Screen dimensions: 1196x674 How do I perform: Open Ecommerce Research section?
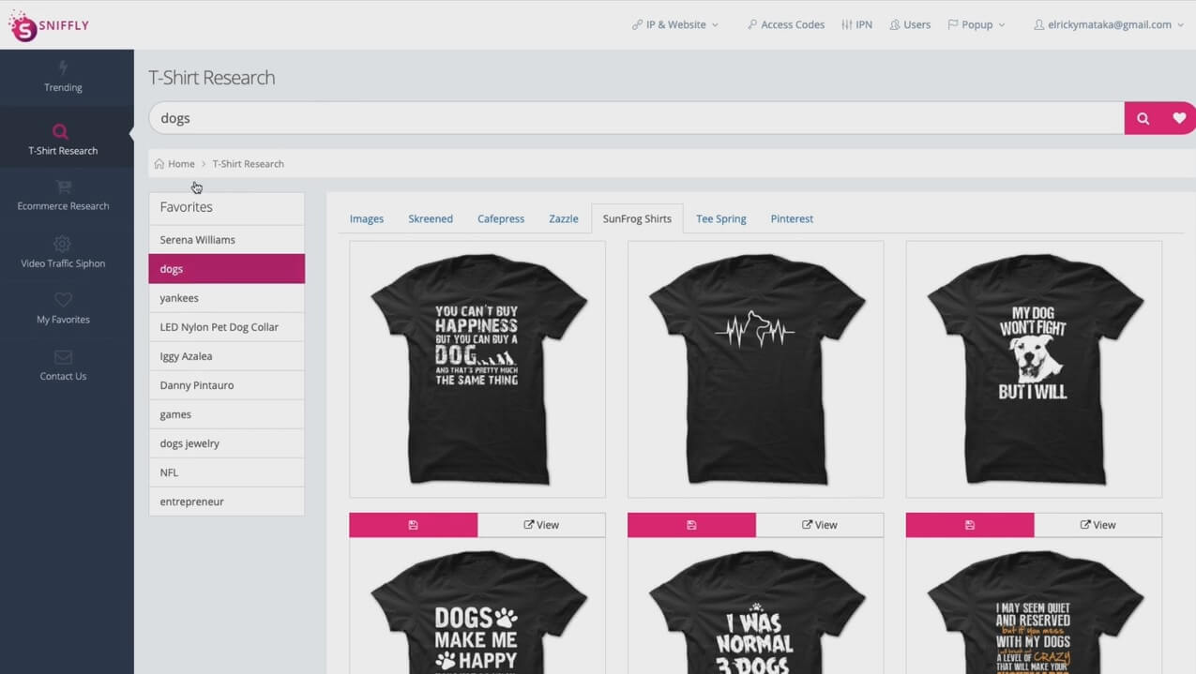click(x=63, y=195)
